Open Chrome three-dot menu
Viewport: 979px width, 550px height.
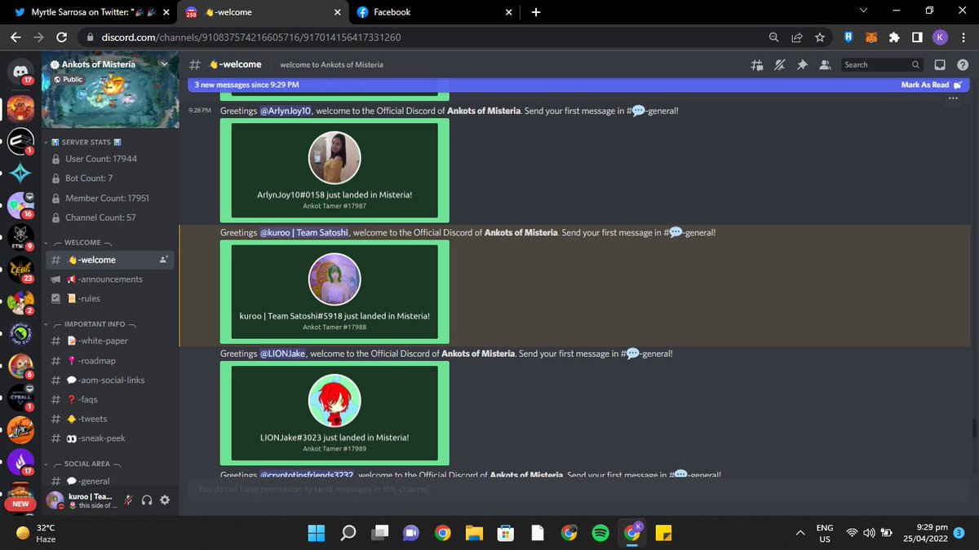click(963, 37)
